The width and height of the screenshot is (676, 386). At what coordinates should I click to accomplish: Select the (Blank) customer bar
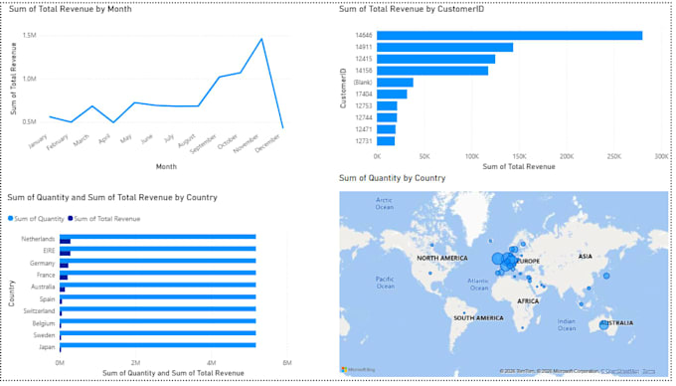395,83
